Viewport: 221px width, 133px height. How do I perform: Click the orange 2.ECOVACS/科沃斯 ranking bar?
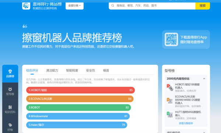[x=80, y=99]
